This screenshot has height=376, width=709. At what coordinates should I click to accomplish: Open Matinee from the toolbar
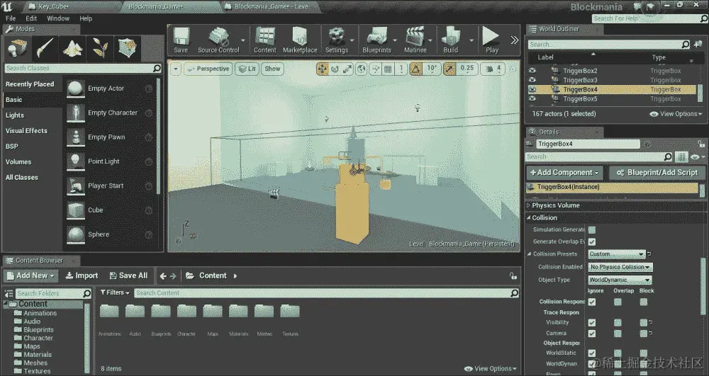(x=415, y=40)
